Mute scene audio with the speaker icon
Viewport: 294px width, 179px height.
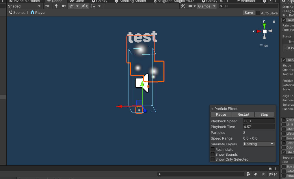click(63, 6)
